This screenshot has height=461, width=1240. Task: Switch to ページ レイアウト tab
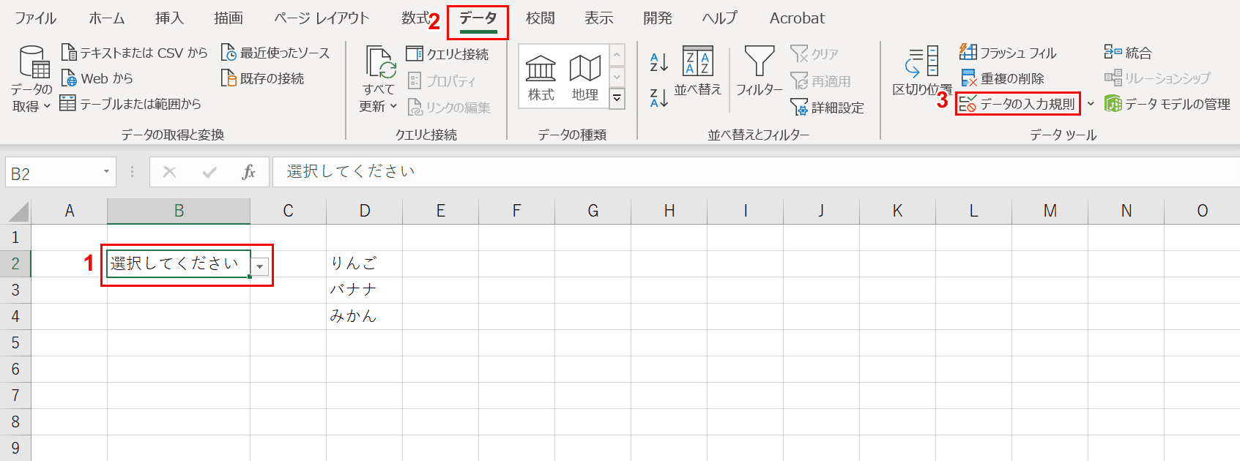(x=322, y=18)
